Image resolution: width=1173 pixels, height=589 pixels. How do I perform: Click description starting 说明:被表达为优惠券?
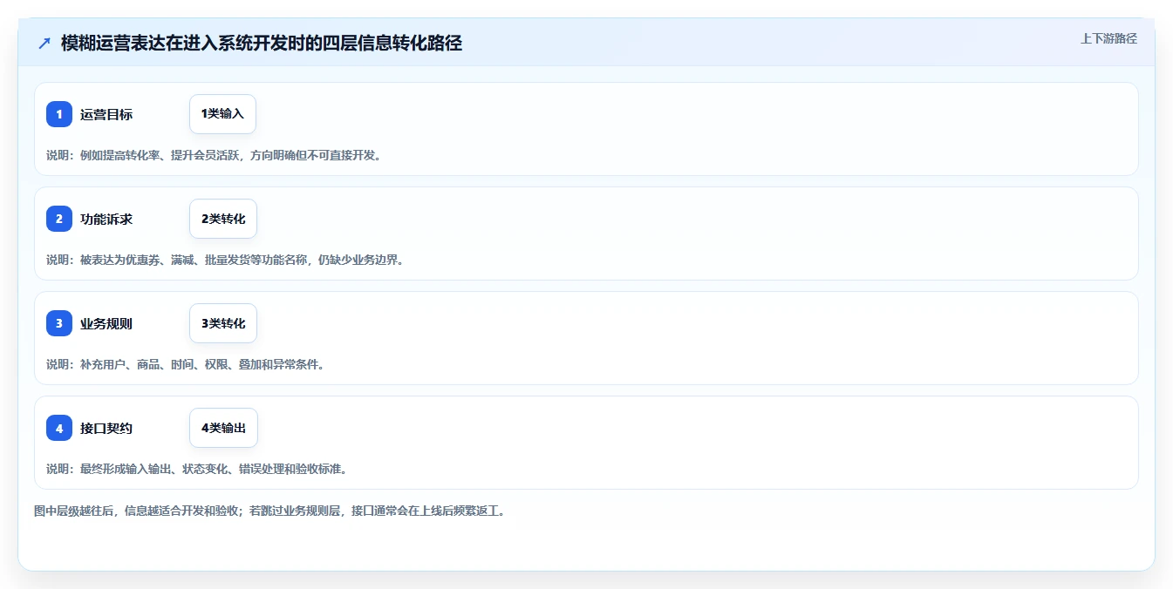(225, 260)
